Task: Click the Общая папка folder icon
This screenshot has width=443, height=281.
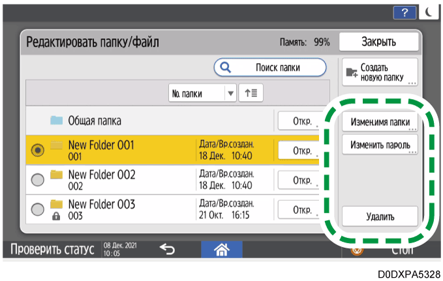Action: click(57, 121)
